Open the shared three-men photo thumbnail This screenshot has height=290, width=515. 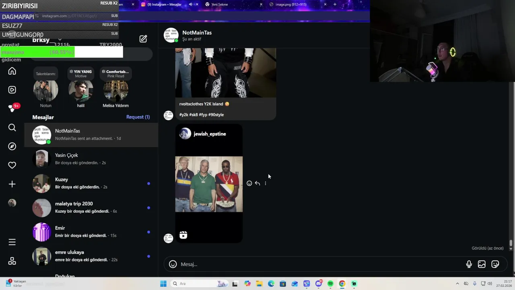(209, 184)
